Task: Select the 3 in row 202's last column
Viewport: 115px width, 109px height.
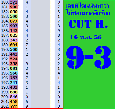Action: pos(59,106)
